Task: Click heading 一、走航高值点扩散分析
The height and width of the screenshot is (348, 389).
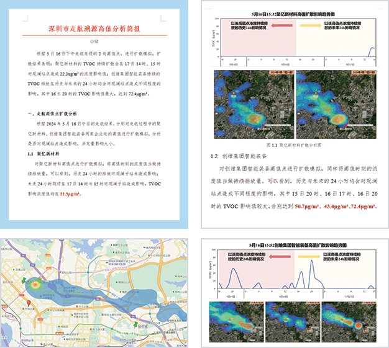Action: click(x=52, y=114)
